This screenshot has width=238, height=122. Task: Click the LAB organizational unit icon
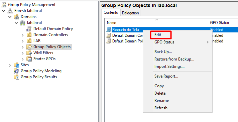click(29, 41)
